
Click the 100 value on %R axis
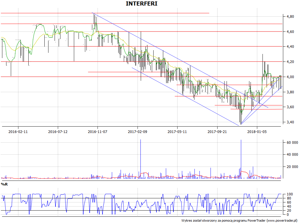point(289,194)
